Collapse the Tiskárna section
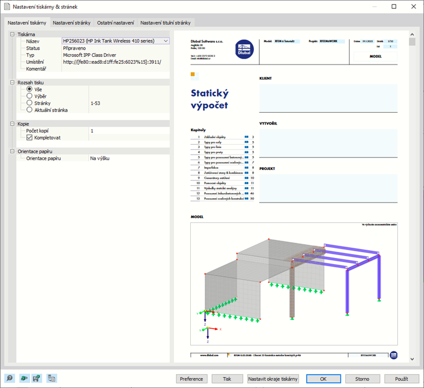The image size is (424, 388). point(12,34)
